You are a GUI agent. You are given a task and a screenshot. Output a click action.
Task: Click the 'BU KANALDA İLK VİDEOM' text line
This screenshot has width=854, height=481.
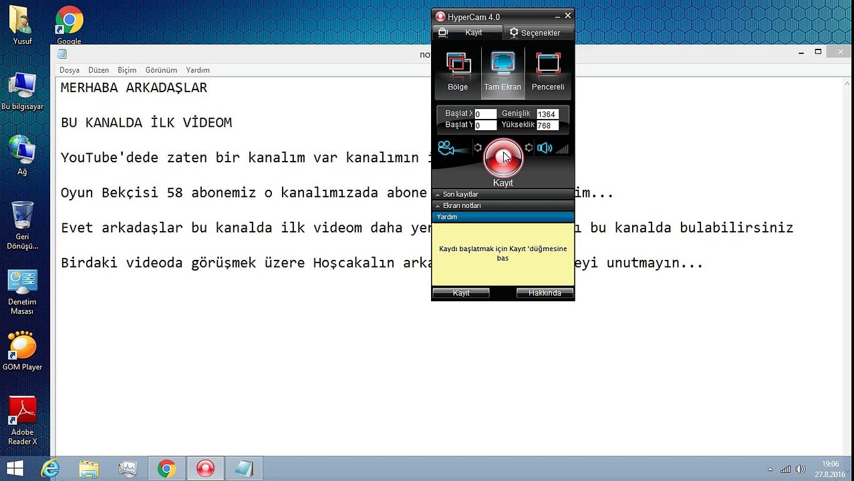click(146, 123)
